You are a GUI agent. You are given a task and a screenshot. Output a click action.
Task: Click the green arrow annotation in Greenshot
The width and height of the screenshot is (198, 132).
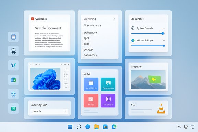point(154,79)
